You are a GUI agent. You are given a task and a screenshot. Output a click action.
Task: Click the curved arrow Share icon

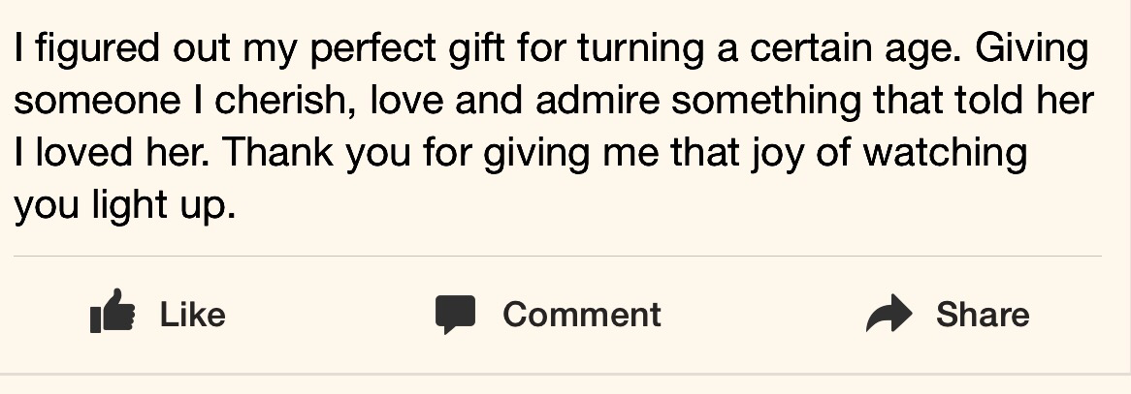(889, 314)
